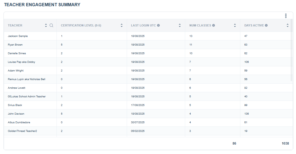Viewport: 296px width, 154px height.
Task: Open the three-dot table options menu
Action: point(286,16)
